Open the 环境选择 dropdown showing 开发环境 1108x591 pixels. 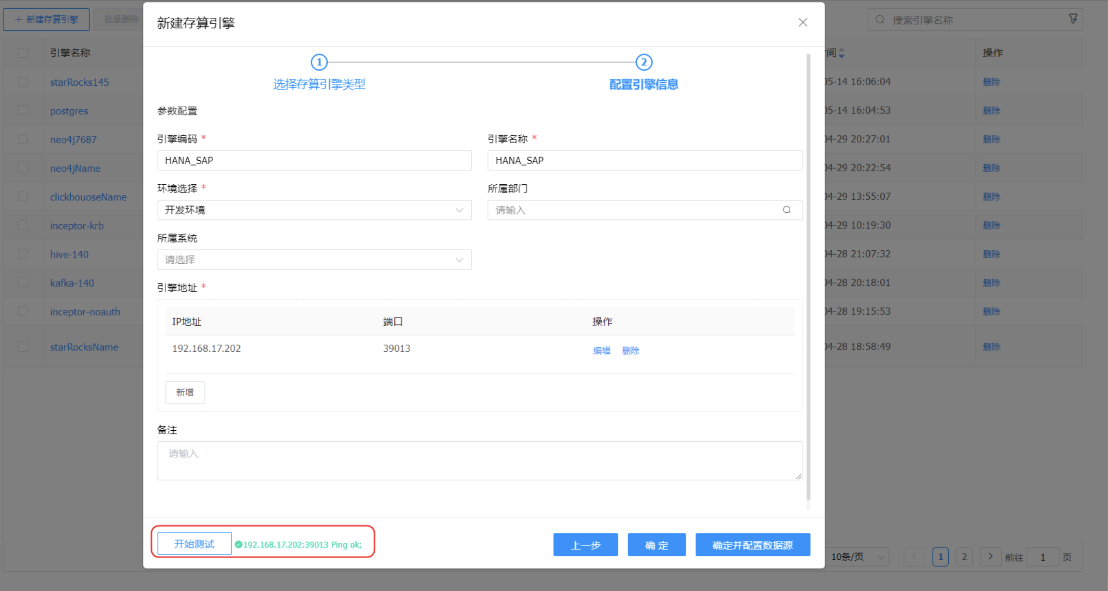(314, 210)
